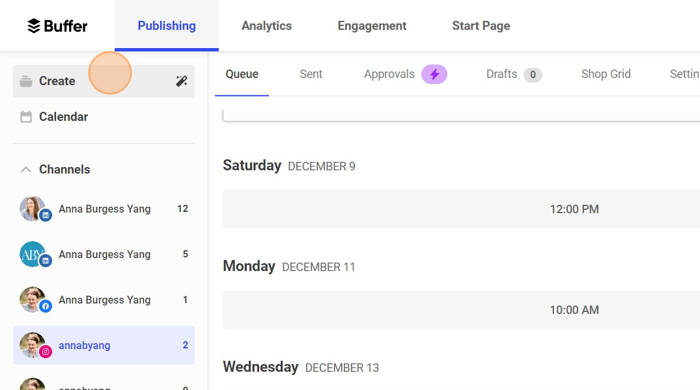Click the 12 post count for first channel
Viewport: 700px width, 390px height.
[x=182, y=209]
